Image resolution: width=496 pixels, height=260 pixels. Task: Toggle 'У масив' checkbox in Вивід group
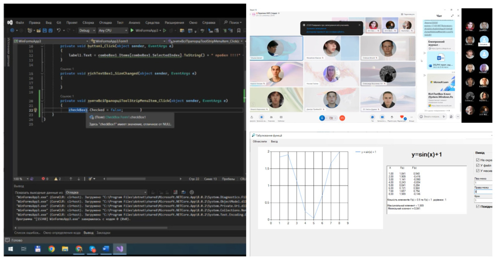pos(478,171)
